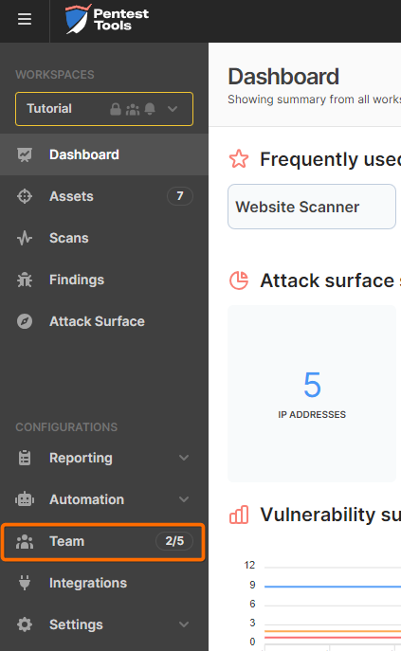Screen dimensions: 401x651
Task: Click the Integrations plug icon
Action: 25,583
